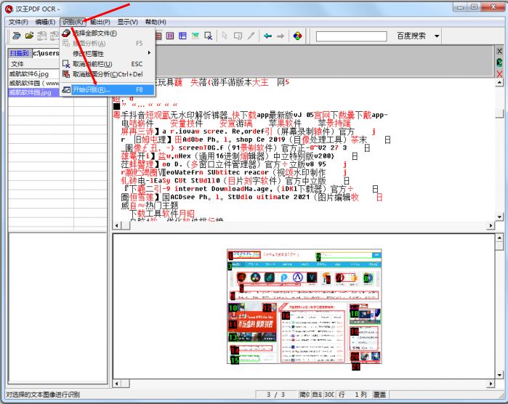Click image pane horizontal scroll left arrow

click(117, 384)
